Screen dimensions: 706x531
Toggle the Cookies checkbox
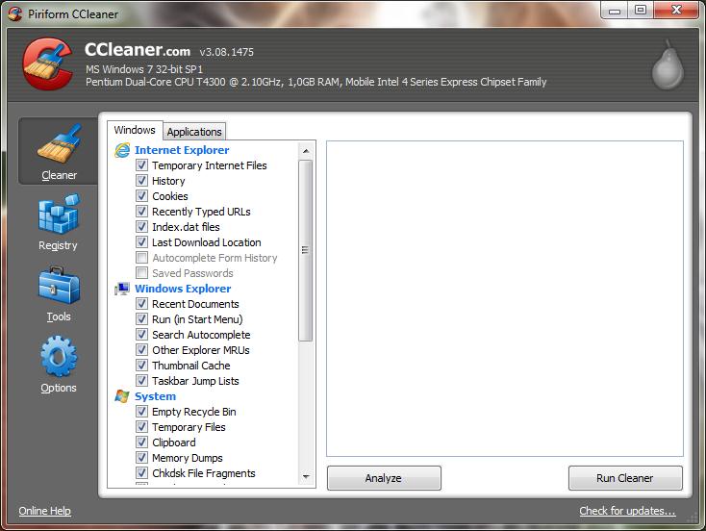tap(141, 196)
